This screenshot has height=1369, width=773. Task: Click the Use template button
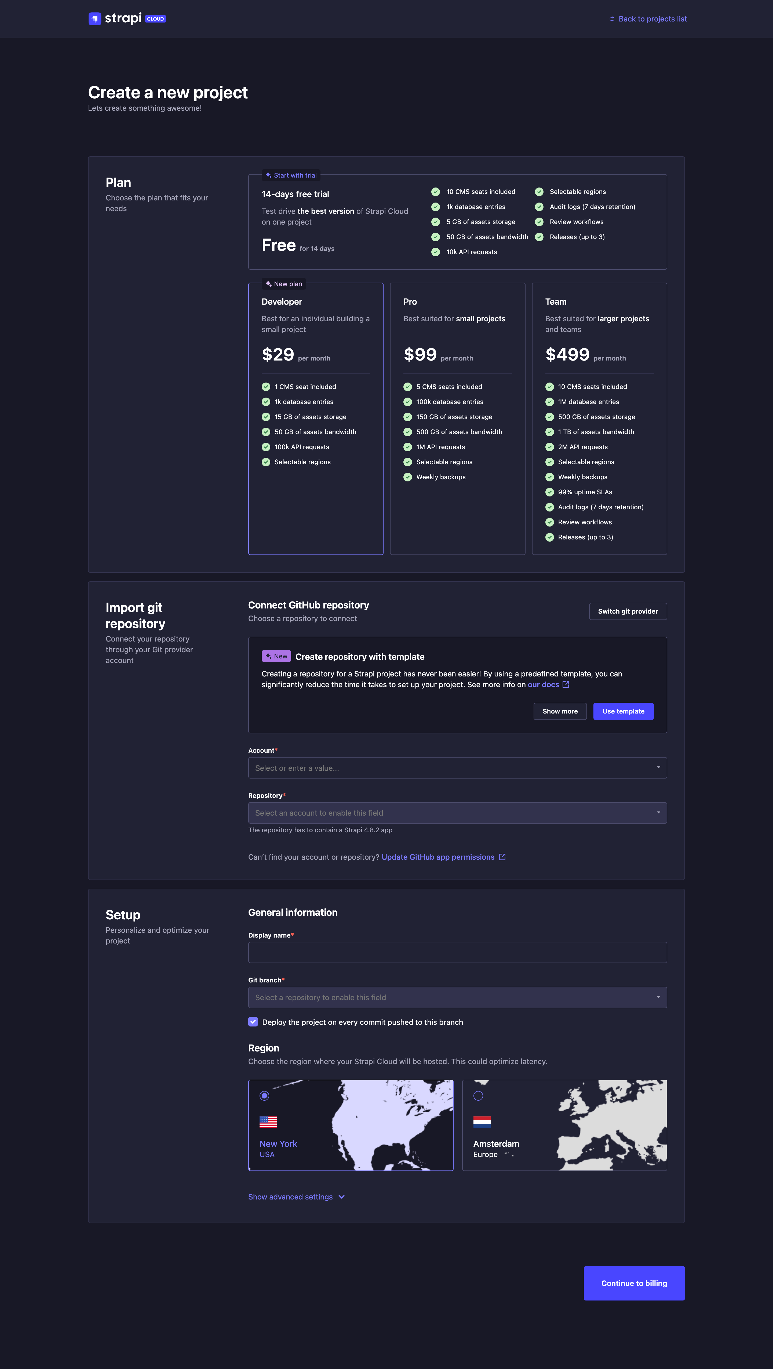coord(623,711)
